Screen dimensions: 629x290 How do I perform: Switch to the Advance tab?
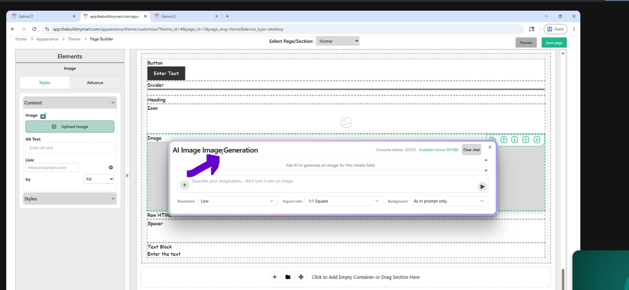click(95, 83)
